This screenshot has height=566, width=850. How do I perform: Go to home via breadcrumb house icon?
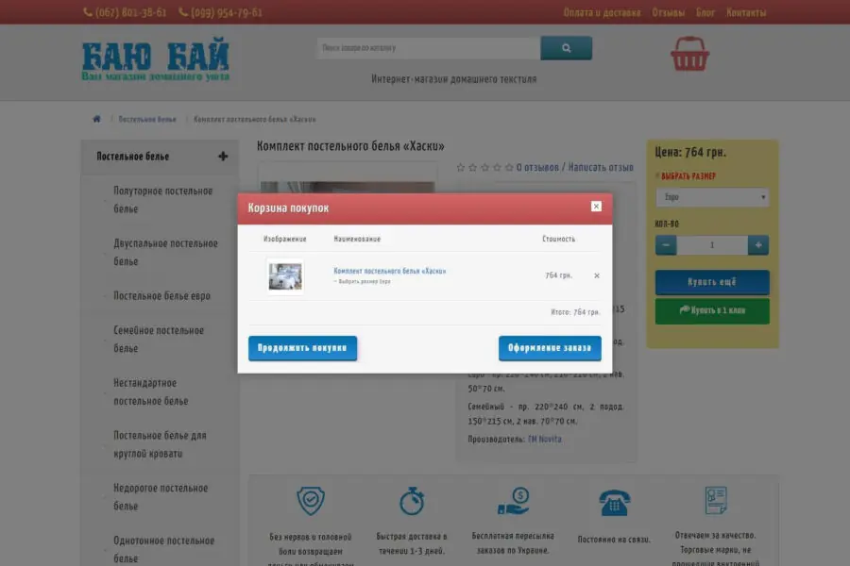(96, 120)
